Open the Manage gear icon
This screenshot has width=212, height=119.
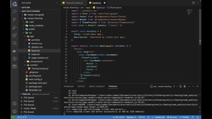[x=15, y=111]
